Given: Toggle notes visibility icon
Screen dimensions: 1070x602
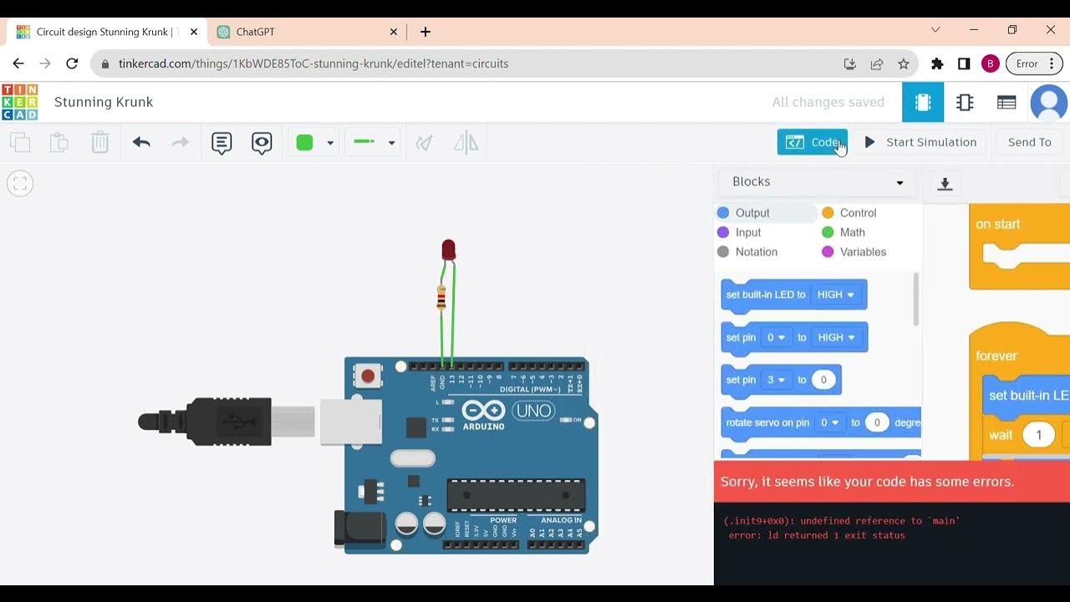Looking at the screenshot, I should click(x=262, y=143).
